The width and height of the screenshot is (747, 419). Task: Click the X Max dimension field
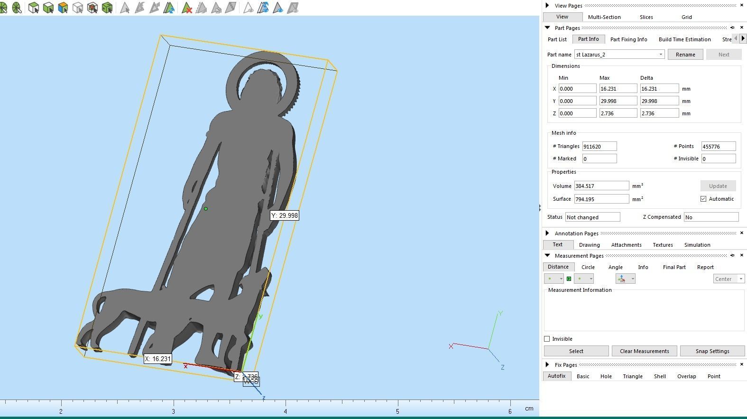pos(618,89)
